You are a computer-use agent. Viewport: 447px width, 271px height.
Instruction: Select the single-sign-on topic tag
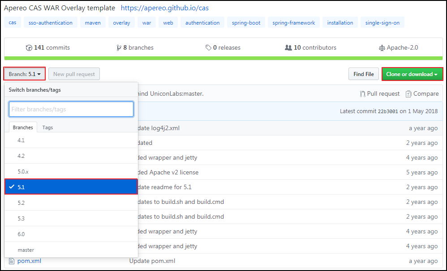coord(383,22)
